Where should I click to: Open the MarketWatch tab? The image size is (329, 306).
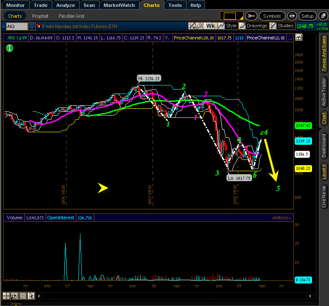click(x=119, y=5)
